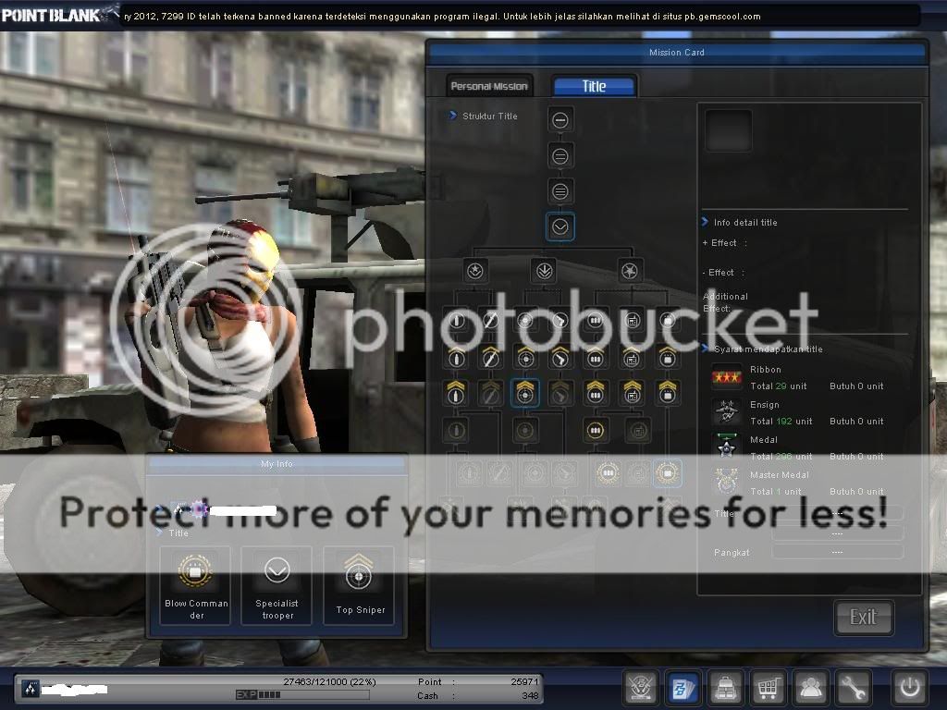Select the highlighted laurel-wreath bomb title icon
The height and width of the screenshot is (710, 947).
(x=668, y=473)
